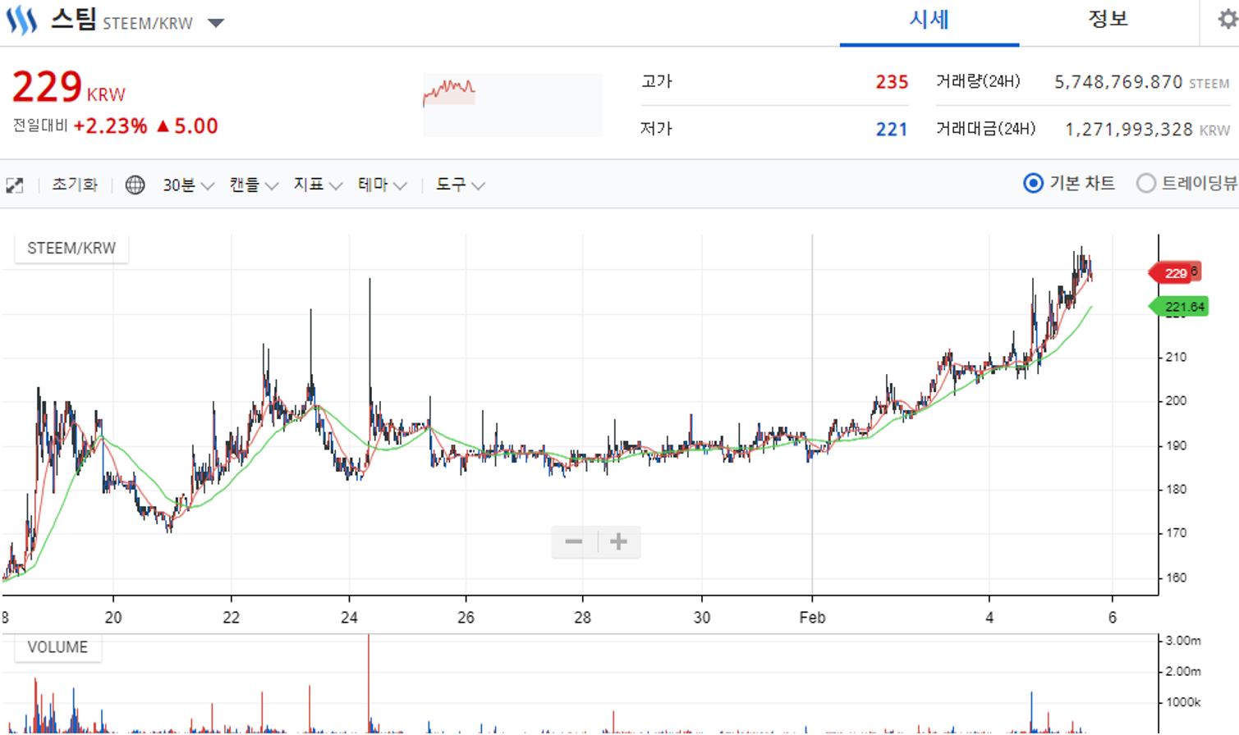
Task: Click the 180 label on the price axis
Action: tap(1176, 490)
